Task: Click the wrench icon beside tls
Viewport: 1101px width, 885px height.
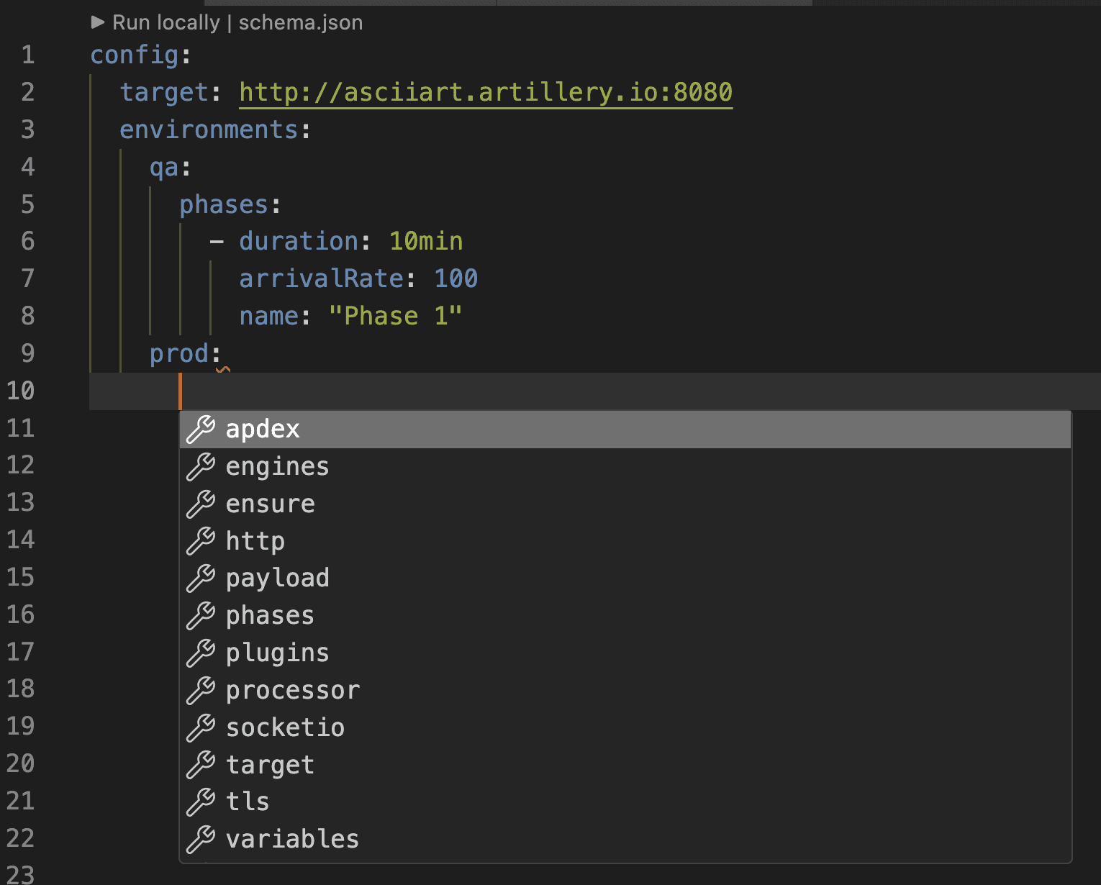Action: [x=201, y=802]
